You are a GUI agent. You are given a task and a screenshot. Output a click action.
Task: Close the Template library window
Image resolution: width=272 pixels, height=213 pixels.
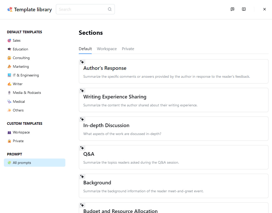(264, 9)
